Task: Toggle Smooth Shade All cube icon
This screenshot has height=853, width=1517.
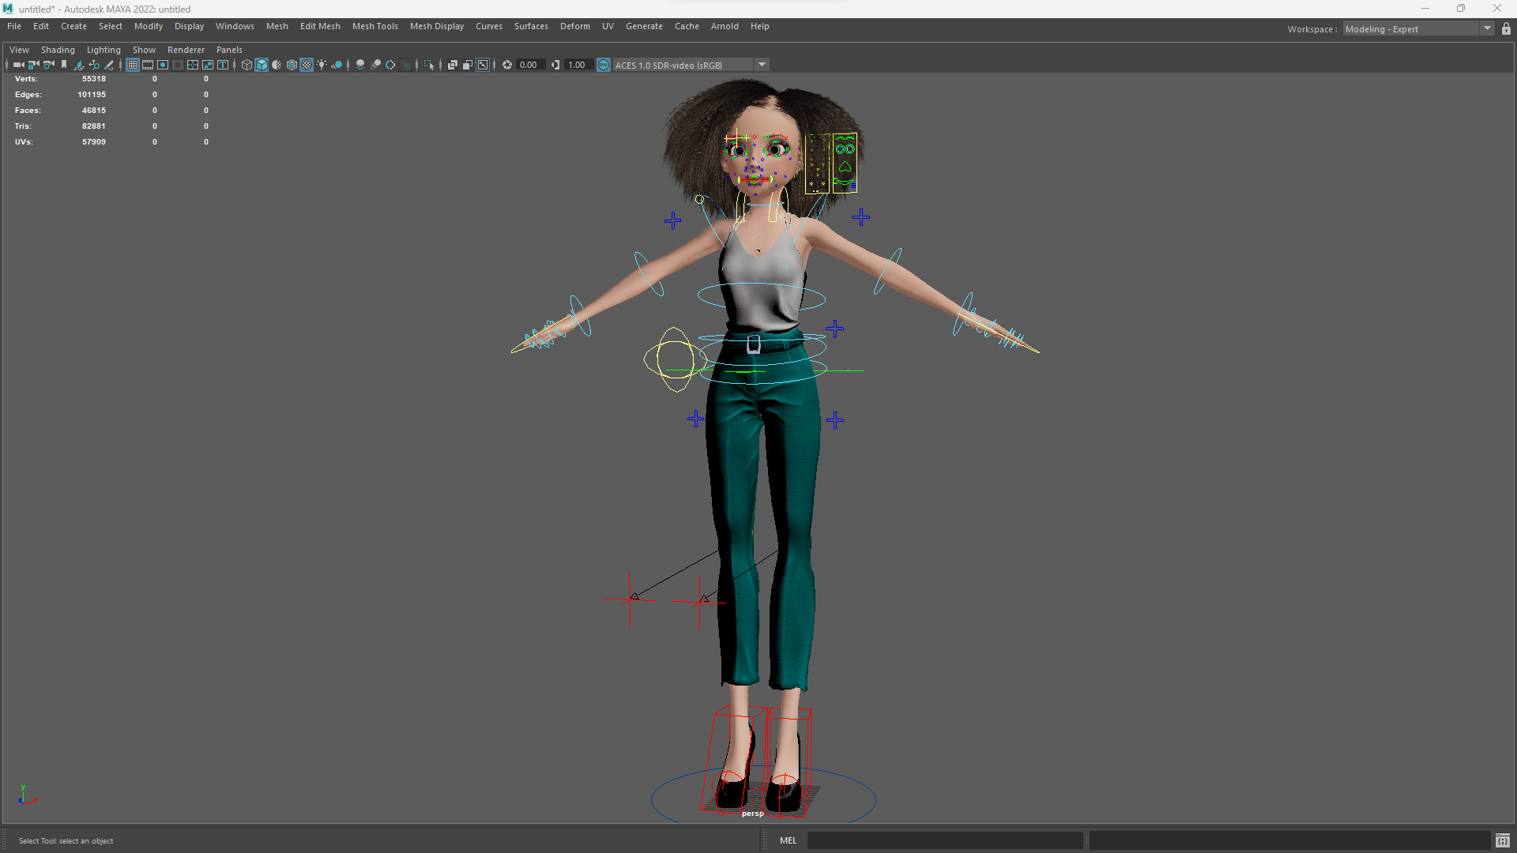Action: (262, 65)
